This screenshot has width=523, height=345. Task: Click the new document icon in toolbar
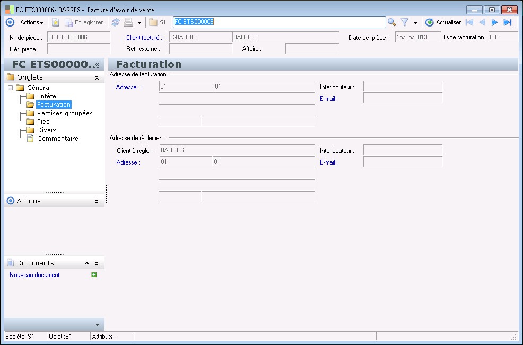(x=55, y=22)
